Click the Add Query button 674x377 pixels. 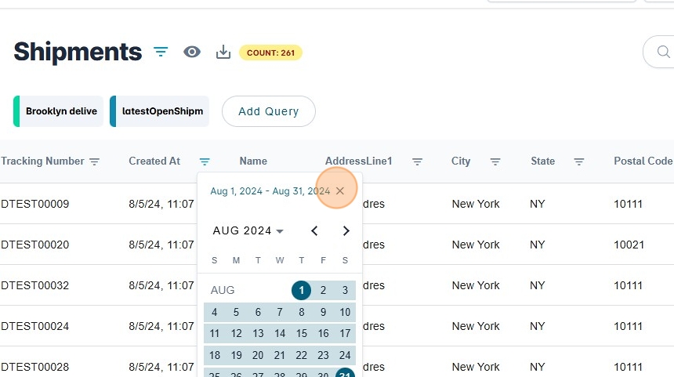pos(268,111)
